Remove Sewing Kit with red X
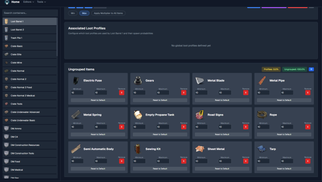The image size is (322, 182). coord(184,161)
